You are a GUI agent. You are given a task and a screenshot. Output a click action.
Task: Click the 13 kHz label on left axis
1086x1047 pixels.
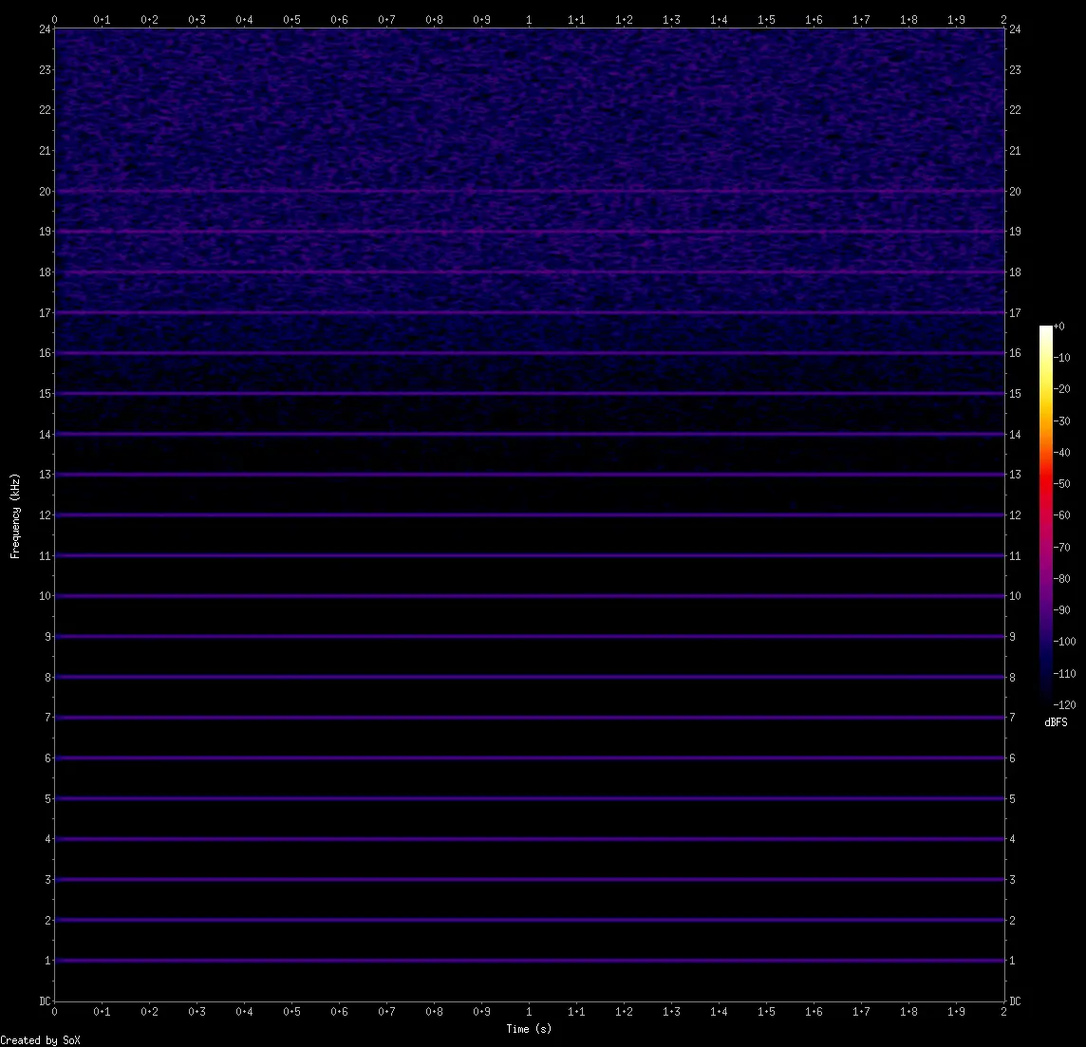point(44,475)
